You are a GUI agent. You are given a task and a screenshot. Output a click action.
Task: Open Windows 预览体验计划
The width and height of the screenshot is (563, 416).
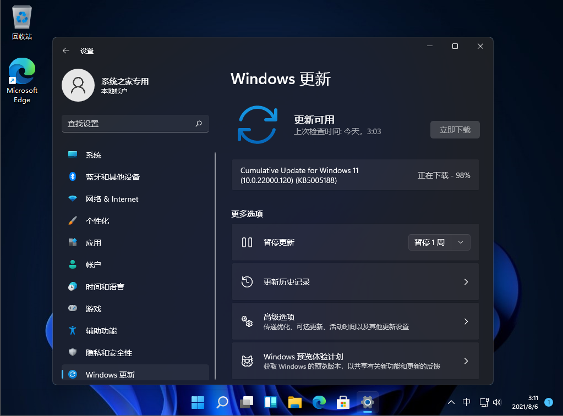pos(355,360)
